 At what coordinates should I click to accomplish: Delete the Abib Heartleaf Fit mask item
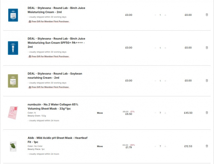point(207,146)
